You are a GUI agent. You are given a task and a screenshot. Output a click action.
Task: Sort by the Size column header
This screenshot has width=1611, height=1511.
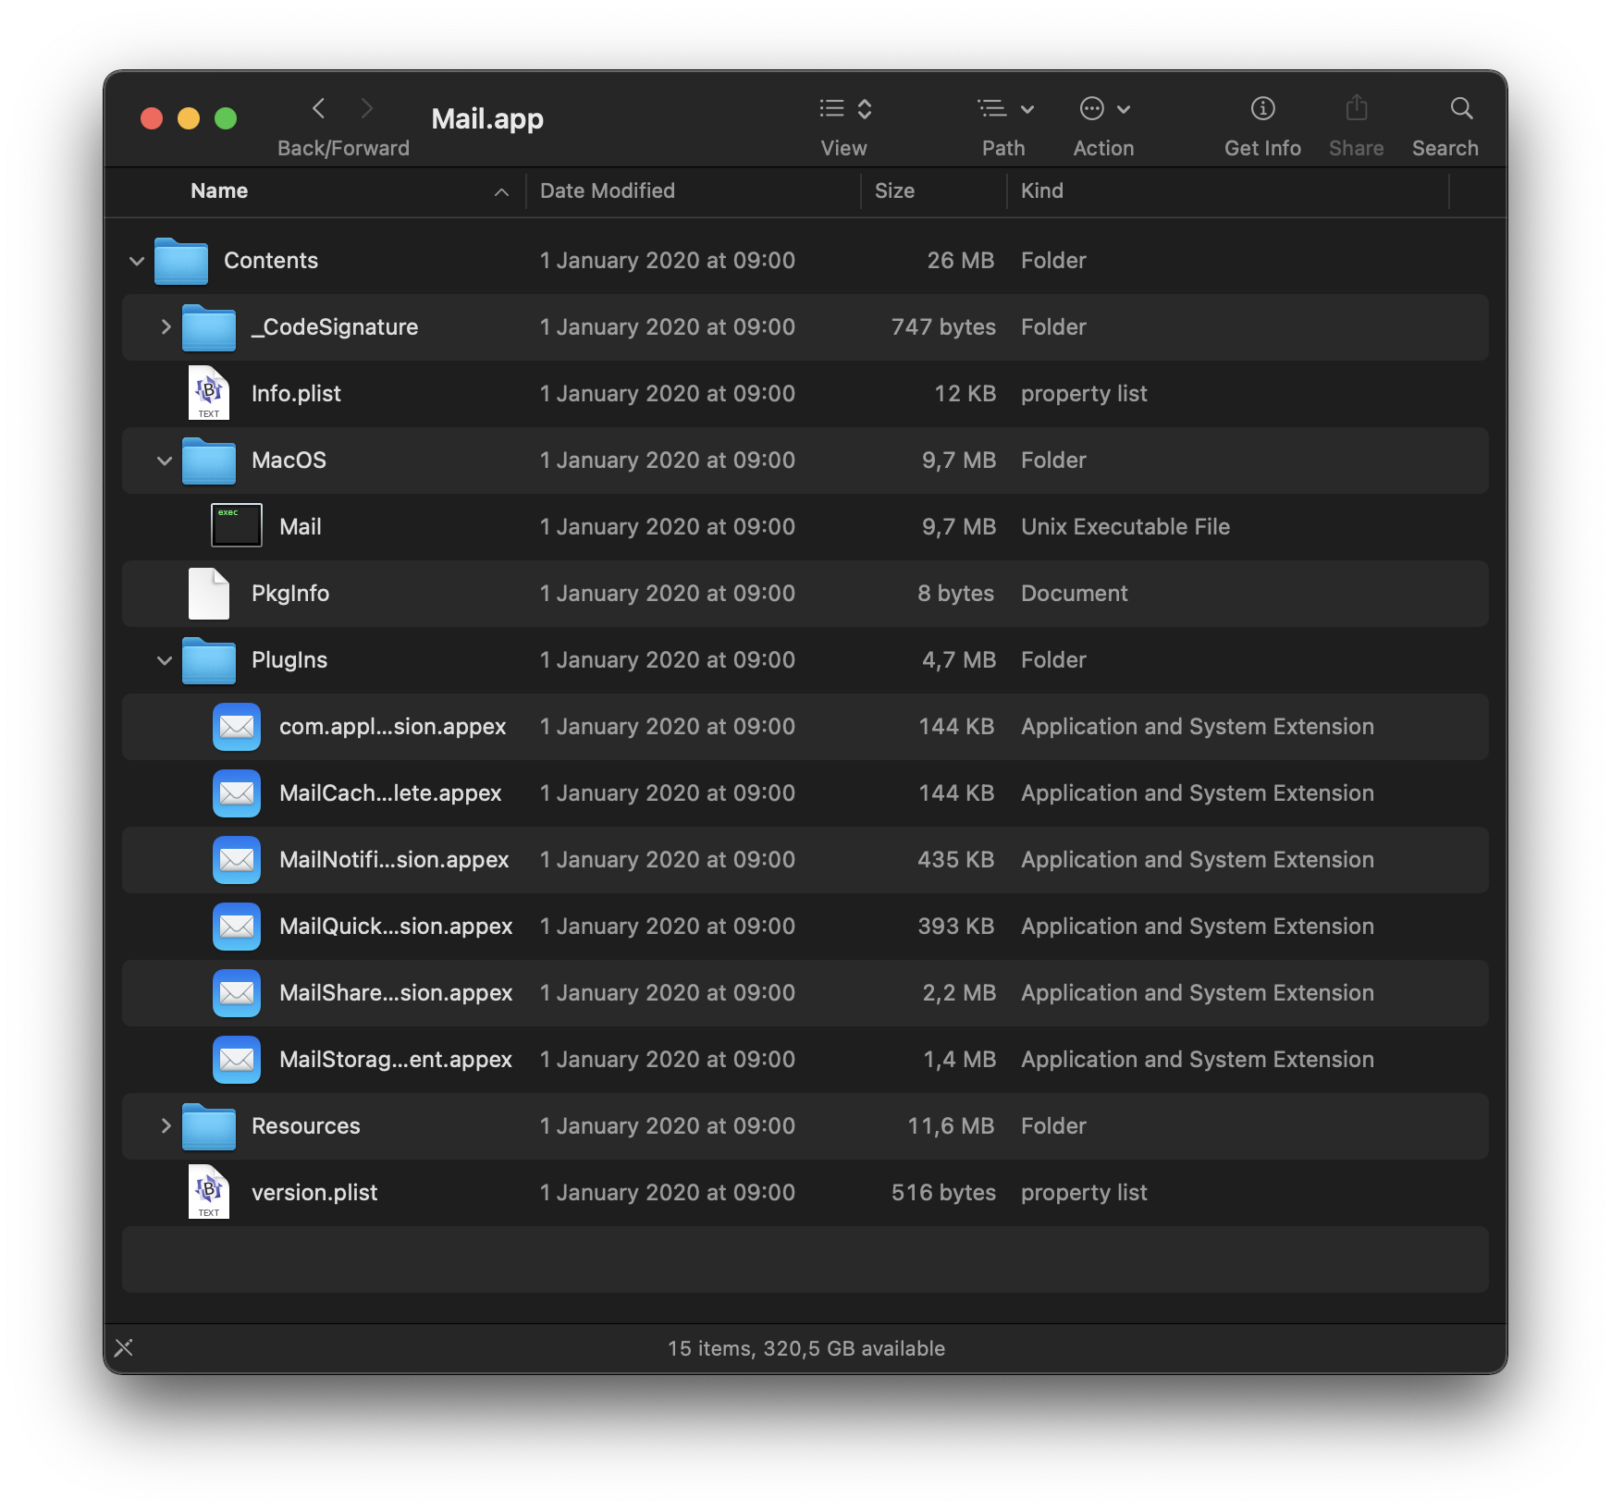pyautogui.click(x=894, y=190)
